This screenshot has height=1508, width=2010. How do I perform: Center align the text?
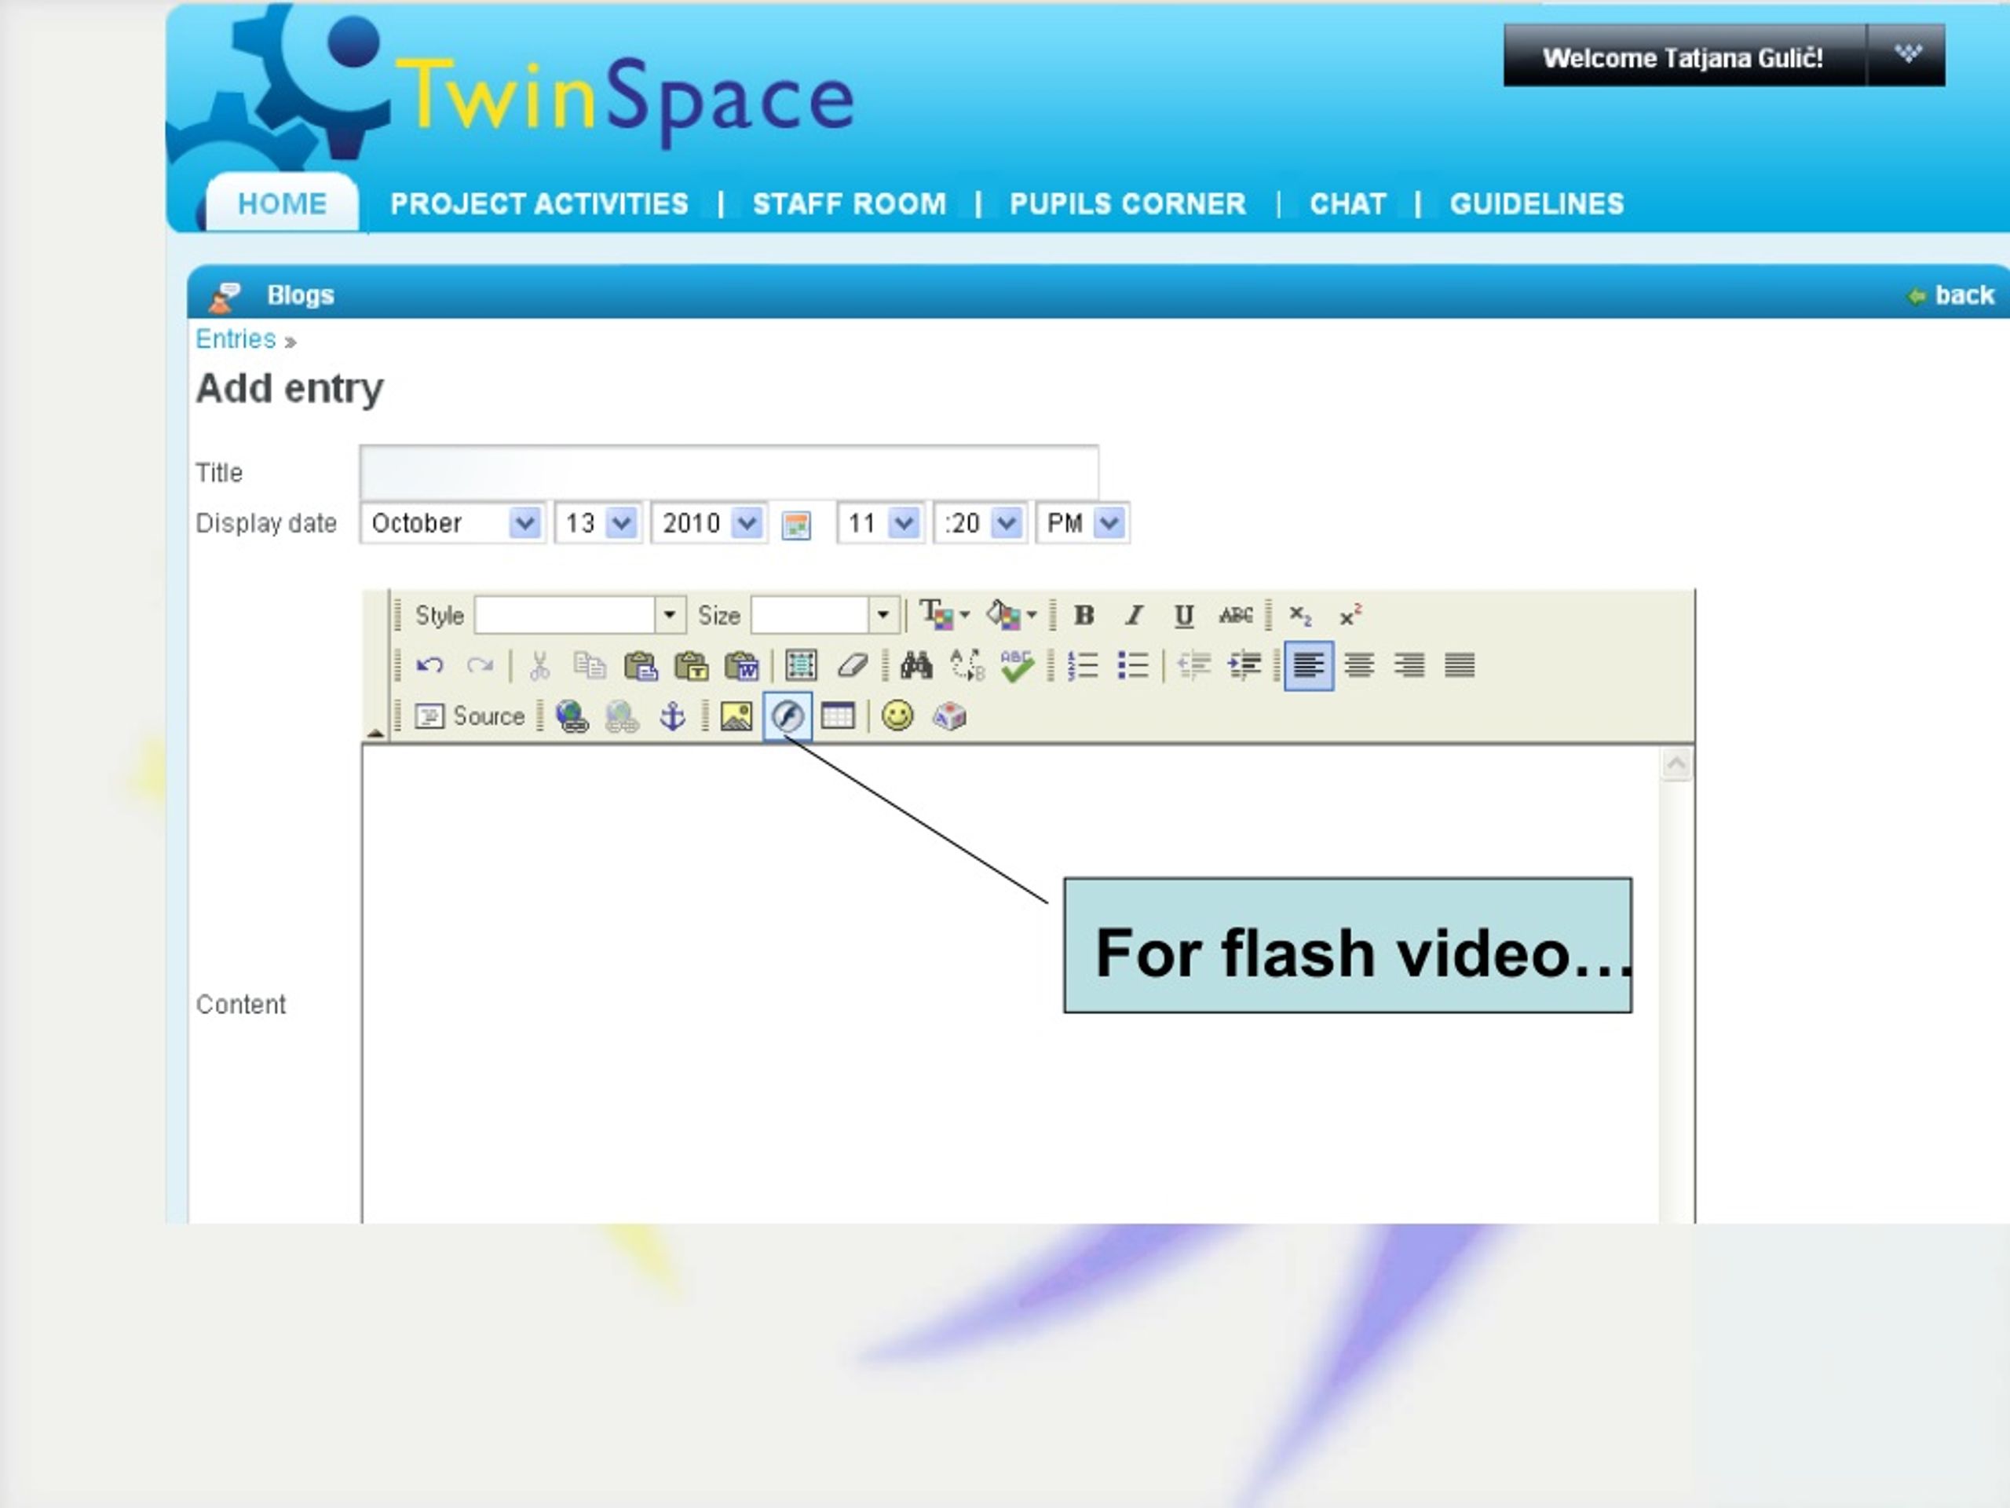(1359, 665)
